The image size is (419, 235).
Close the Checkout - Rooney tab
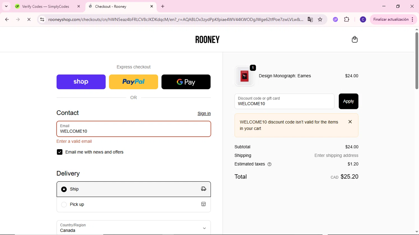point(152,6)
